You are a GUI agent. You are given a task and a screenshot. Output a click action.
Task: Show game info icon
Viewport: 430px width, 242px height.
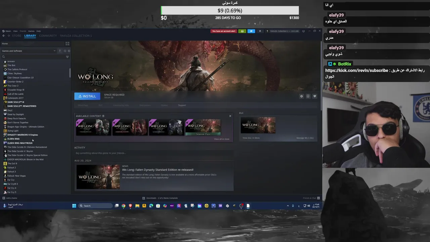click(x=308, y=96)
